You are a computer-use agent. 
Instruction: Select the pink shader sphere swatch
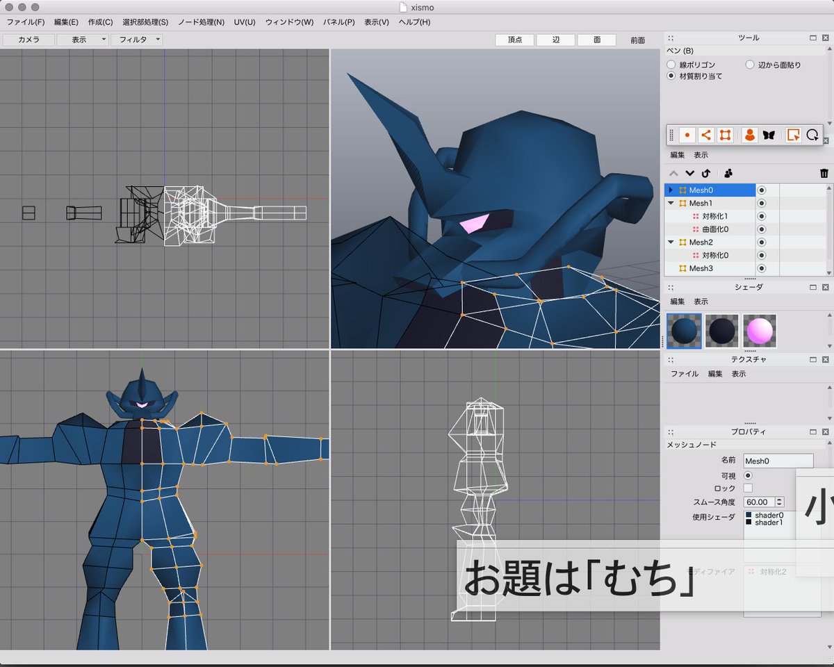coord(760,331)
